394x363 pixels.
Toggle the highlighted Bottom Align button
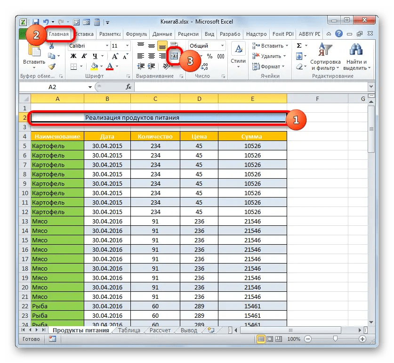tap(162, 46)
